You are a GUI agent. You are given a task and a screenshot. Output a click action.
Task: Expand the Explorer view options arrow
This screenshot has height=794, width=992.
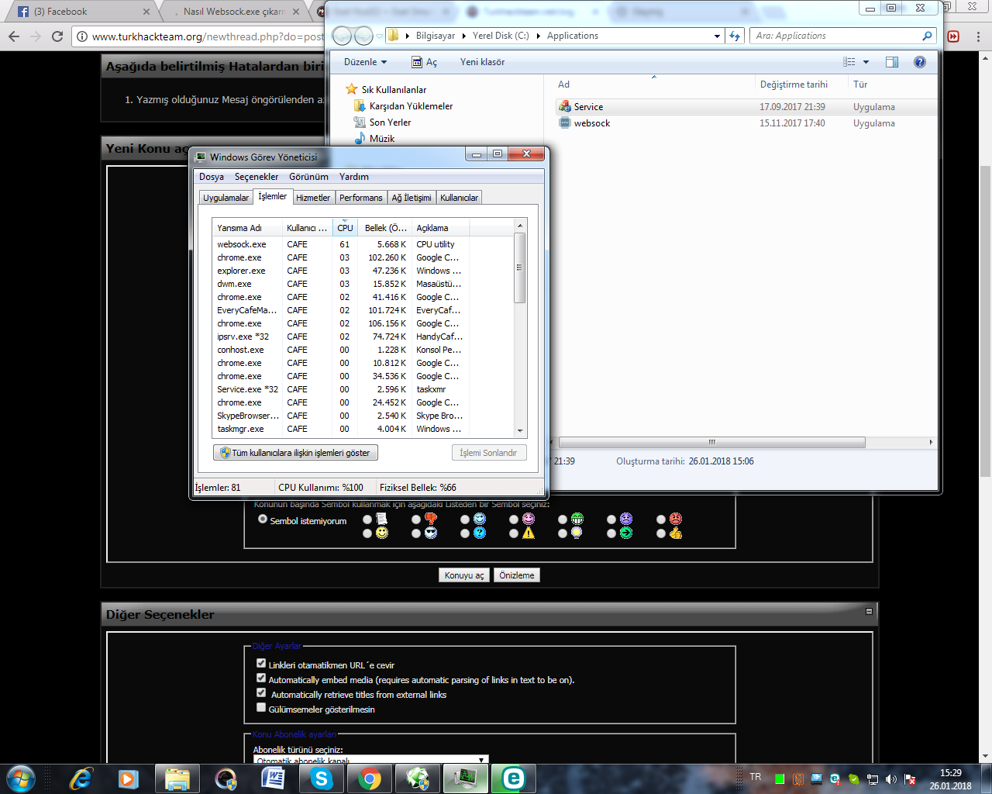click(x=866, y=62)
